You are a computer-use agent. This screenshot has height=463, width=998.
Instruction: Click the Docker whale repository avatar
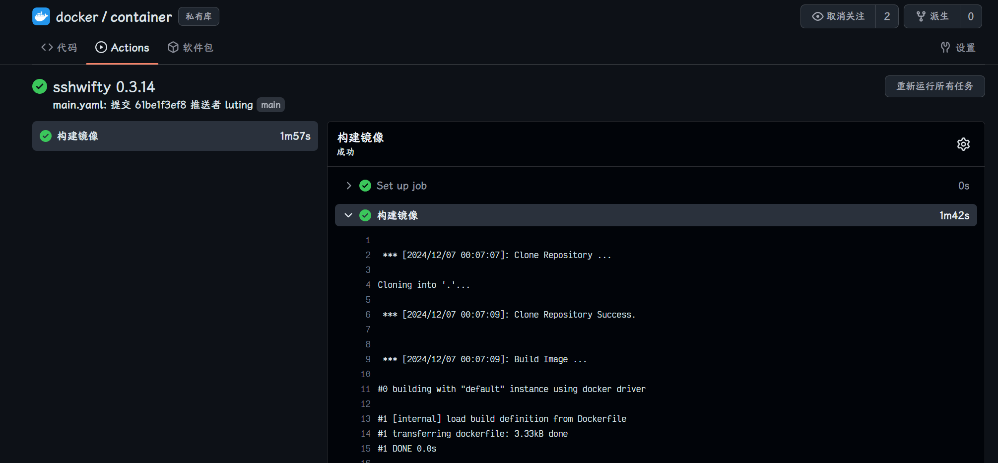click(x=41, y=16)
